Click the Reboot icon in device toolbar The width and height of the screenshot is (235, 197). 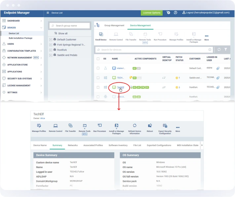point(150,126)
